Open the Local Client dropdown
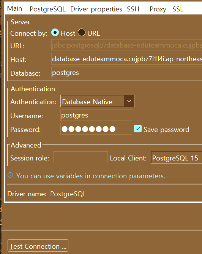Screen dimensions: 202x254 coord(176,157)
